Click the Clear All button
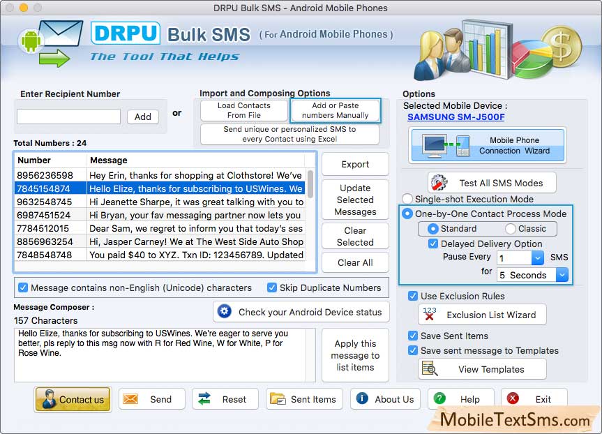The width and height of the screenshot is (602, 434). click(x=355, y=263)
